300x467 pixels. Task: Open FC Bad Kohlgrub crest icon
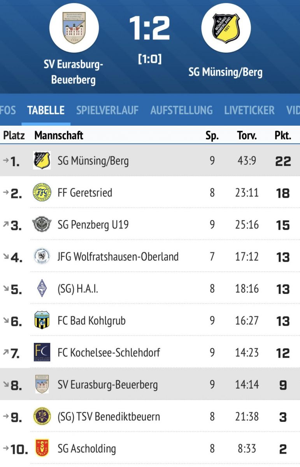tap(42, 321)
